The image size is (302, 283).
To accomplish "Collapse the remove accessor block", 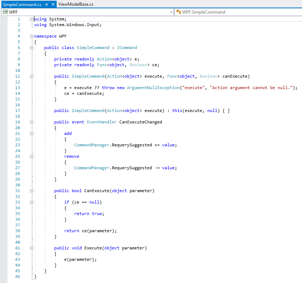I will (32, 156).
